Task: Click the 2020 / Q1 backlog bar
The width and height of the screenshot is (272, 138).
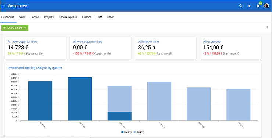Action: tap(199, 104)
